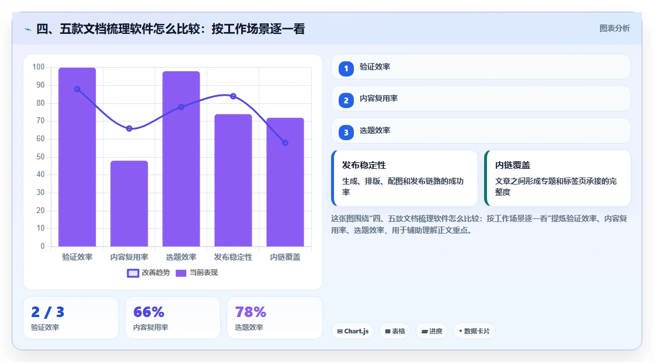Toggle the 当前表现 legend item
654x362 pixels.
click(196, 273)
